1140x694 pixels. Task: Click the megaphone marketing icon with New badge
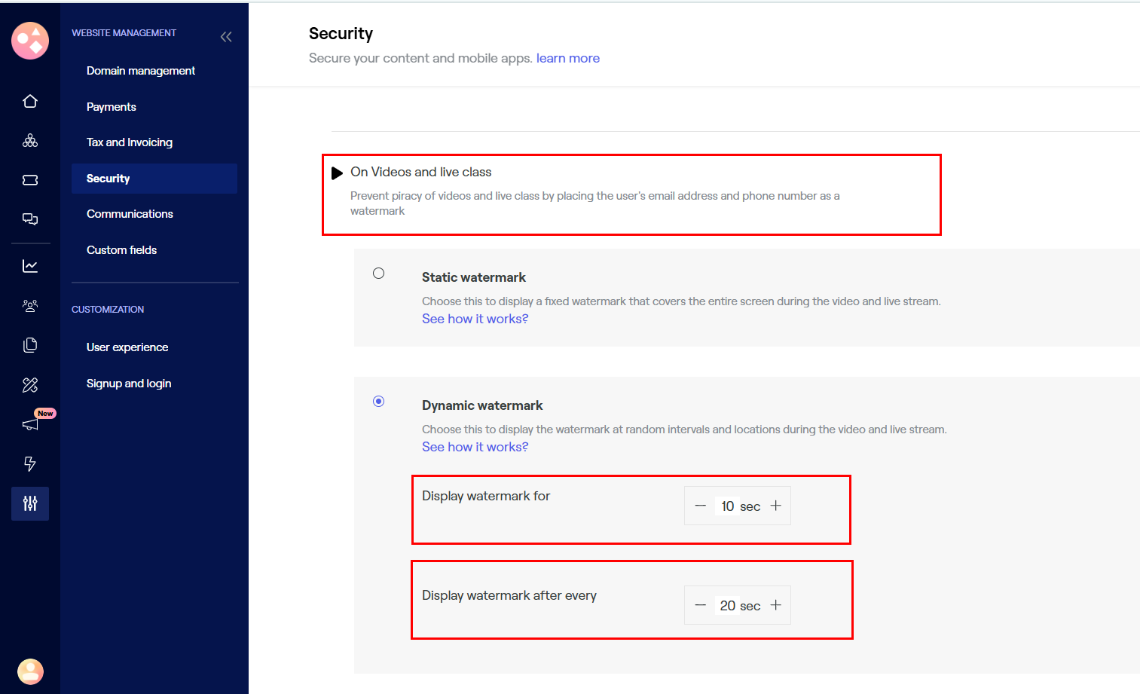[31, 424]
